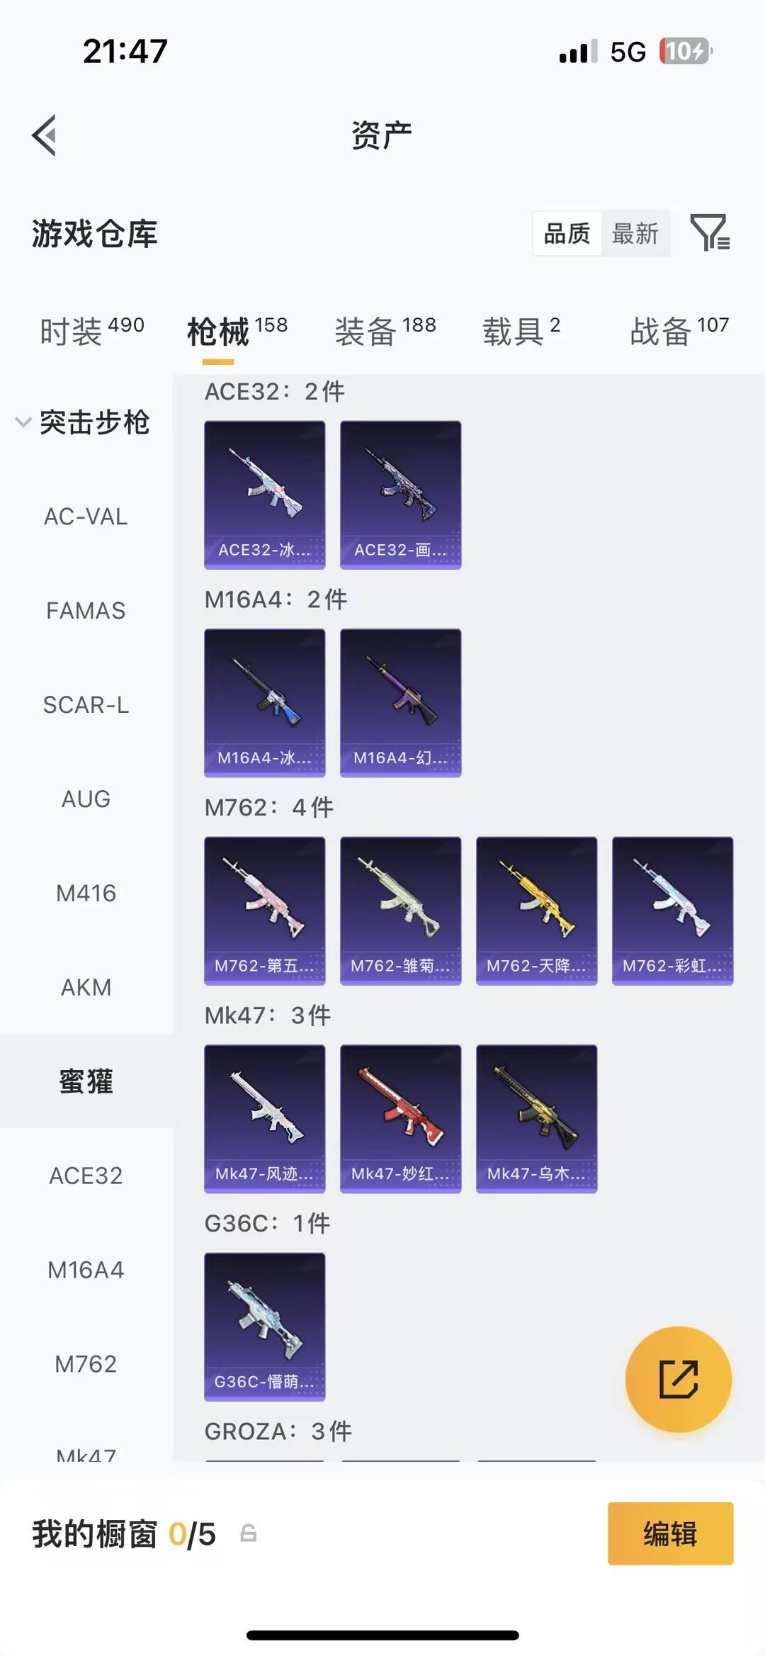
Task: Tap the lock icon beside 我的橱窗
Action: coord(248,1533)
